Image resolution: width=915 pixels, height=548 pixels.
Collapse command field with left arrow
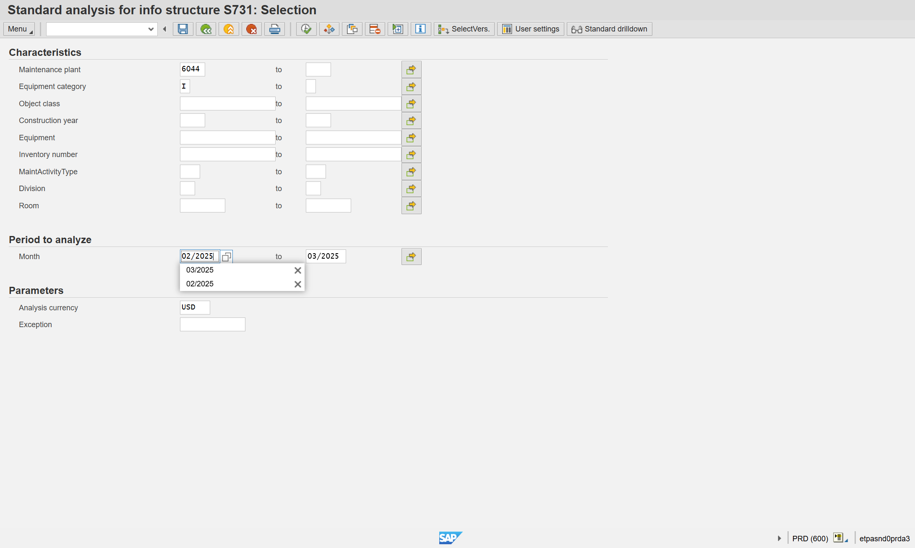(164, 29)
